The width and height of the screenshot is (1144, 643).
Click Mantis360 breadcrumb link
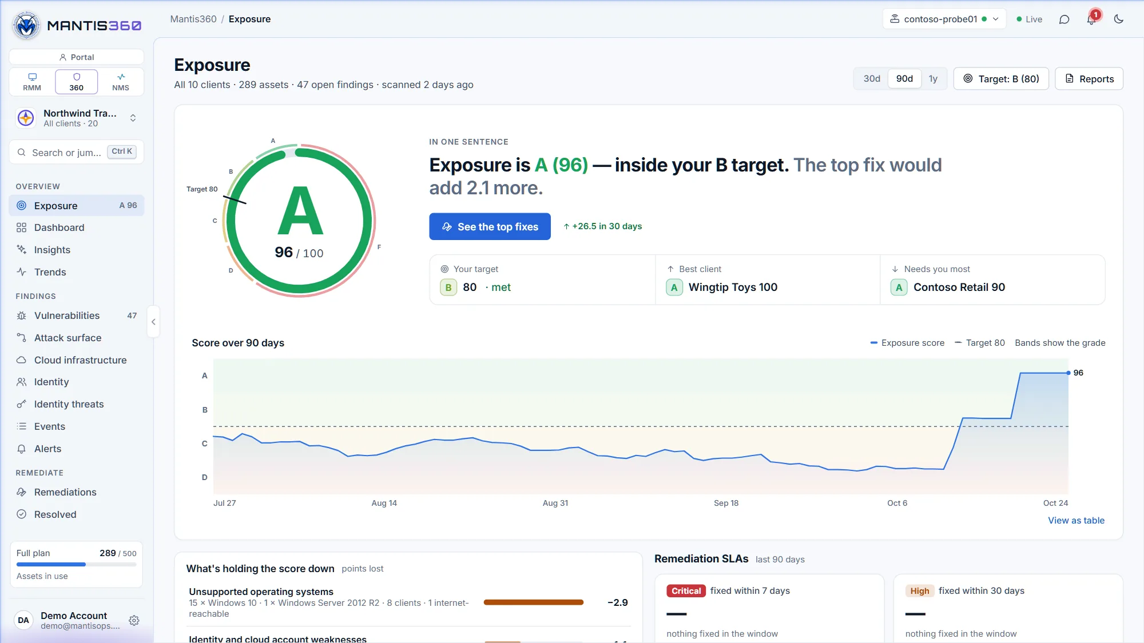pos(193,19)
